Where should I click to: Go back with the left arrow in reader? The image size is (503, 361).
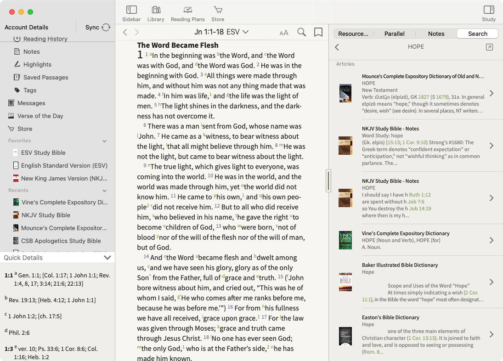pos(125,32)
